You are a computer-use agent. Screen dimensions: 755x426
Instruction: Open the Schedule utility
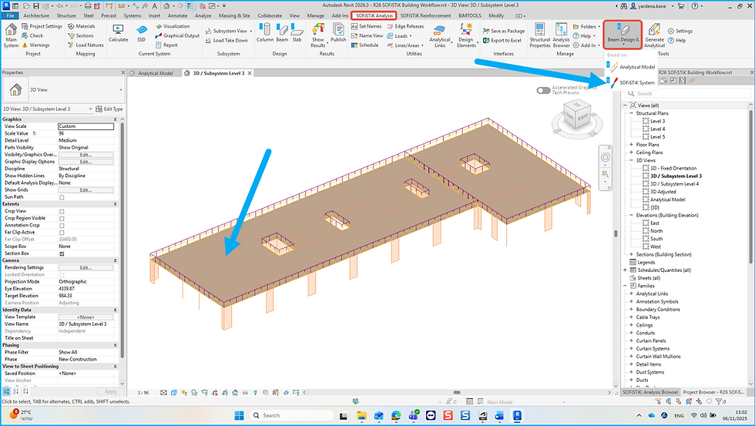pyautogui.click(x=364, y=45)
